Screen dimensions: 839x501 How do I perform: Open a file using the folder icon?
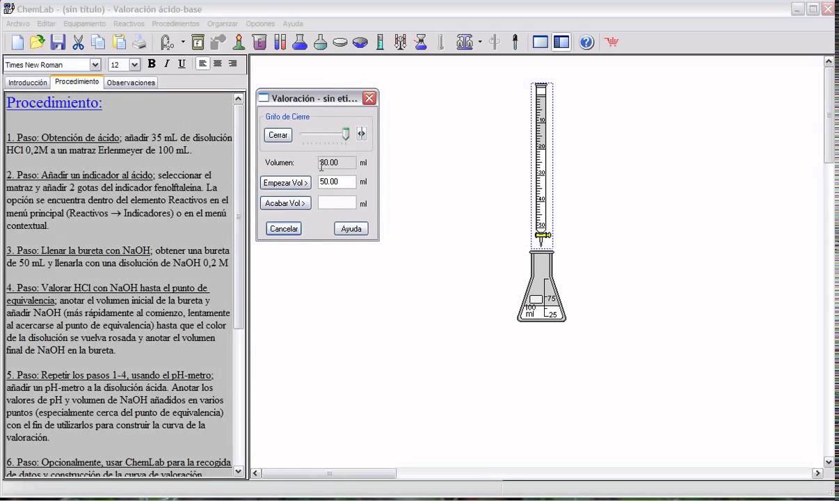[38, 42]
